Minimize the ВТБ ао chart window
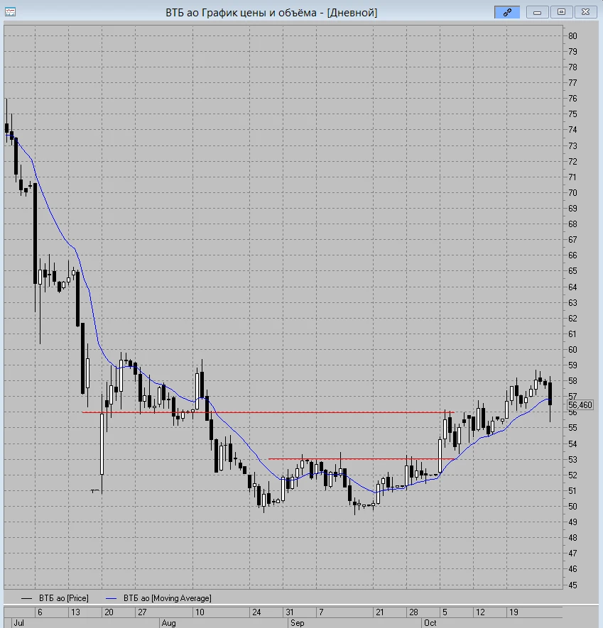Viewport: 603px width, 628px height. [537, 12]
